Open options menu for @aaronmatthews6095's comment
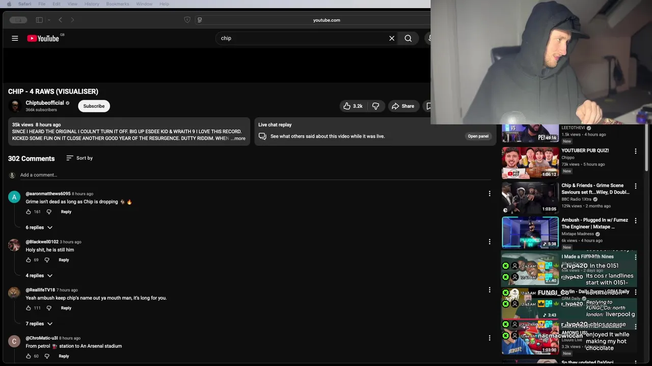The image size is (652, 366). click(490, 194)
